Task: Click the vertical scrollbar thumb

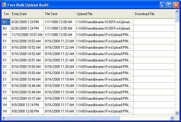Action: coord(177,18)
